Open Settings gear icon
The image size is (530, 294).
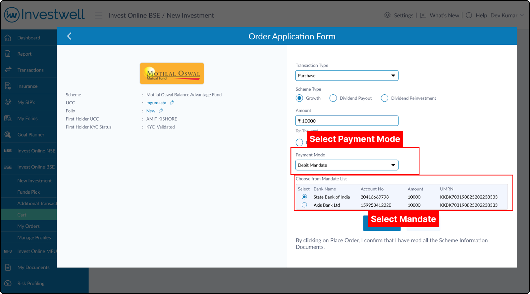[387, 15]
